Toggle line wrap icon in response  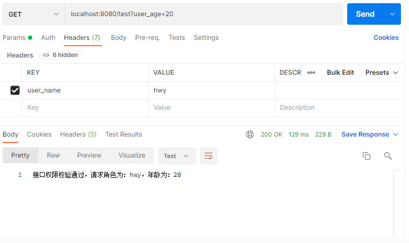(209, 156)
